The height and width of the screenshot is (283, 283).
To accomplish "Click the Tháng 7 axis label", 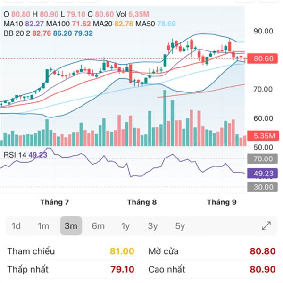I will pos(55,202).
